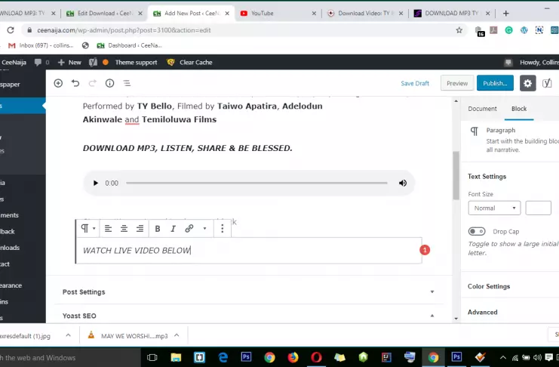The image size is (559, 367).
Task: Switch to the Document tab
Action: [x=482, y=109]
